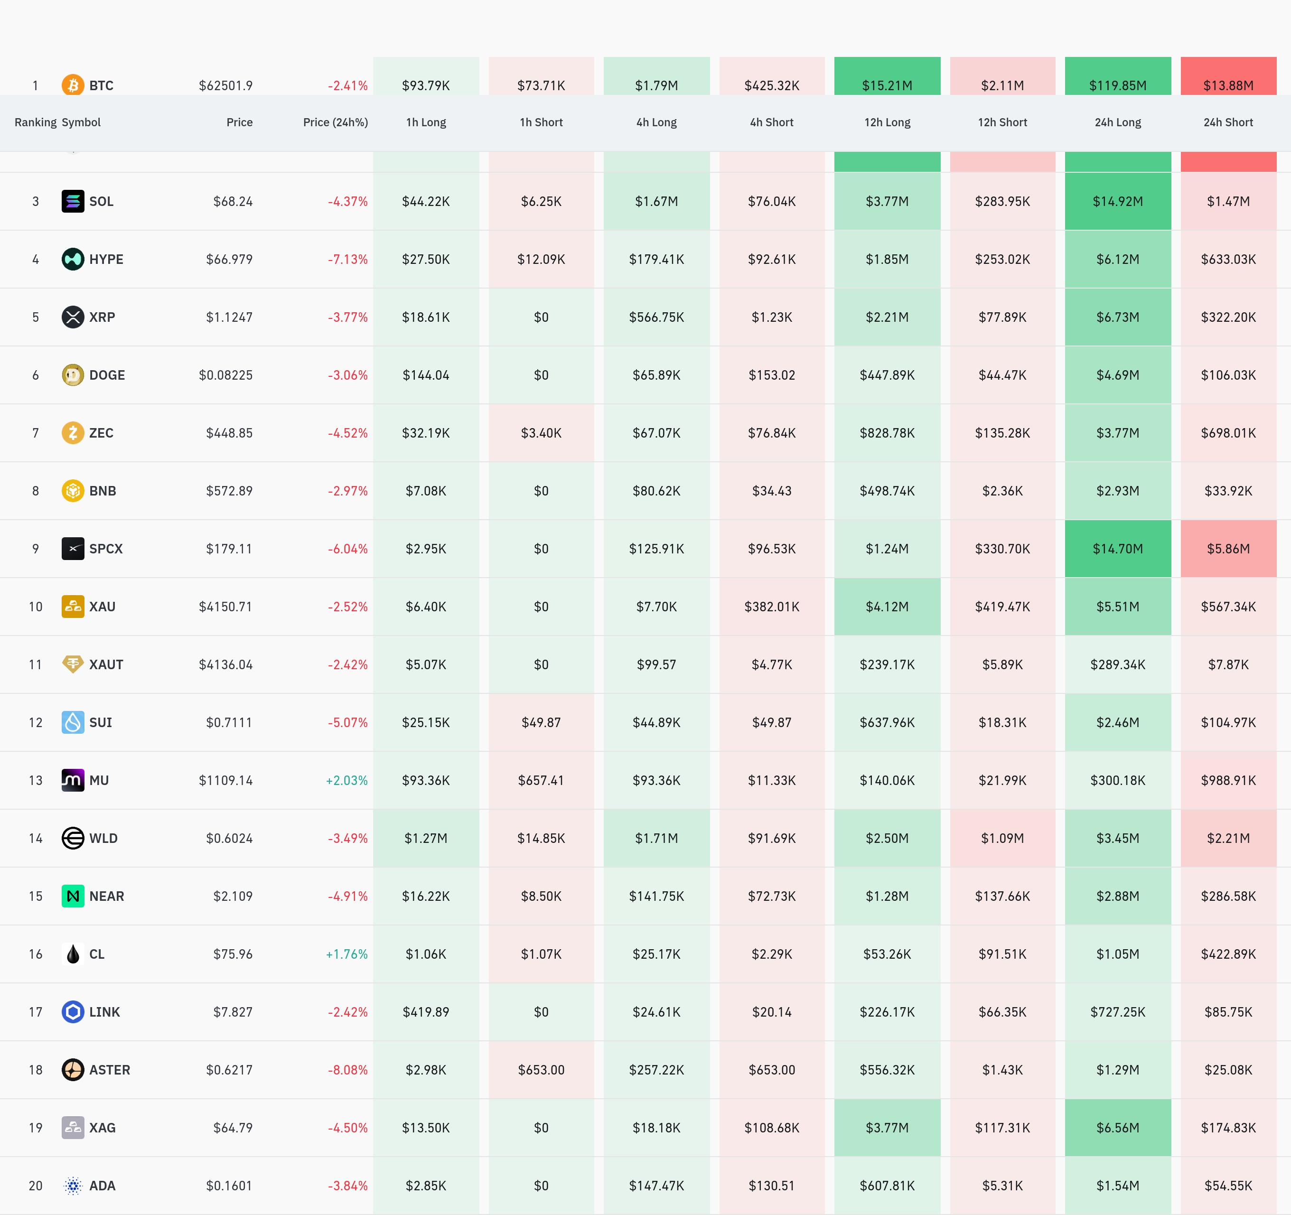
Task: Click SPCX 24h Long value $14.70M
Action: pos(1118,549)
